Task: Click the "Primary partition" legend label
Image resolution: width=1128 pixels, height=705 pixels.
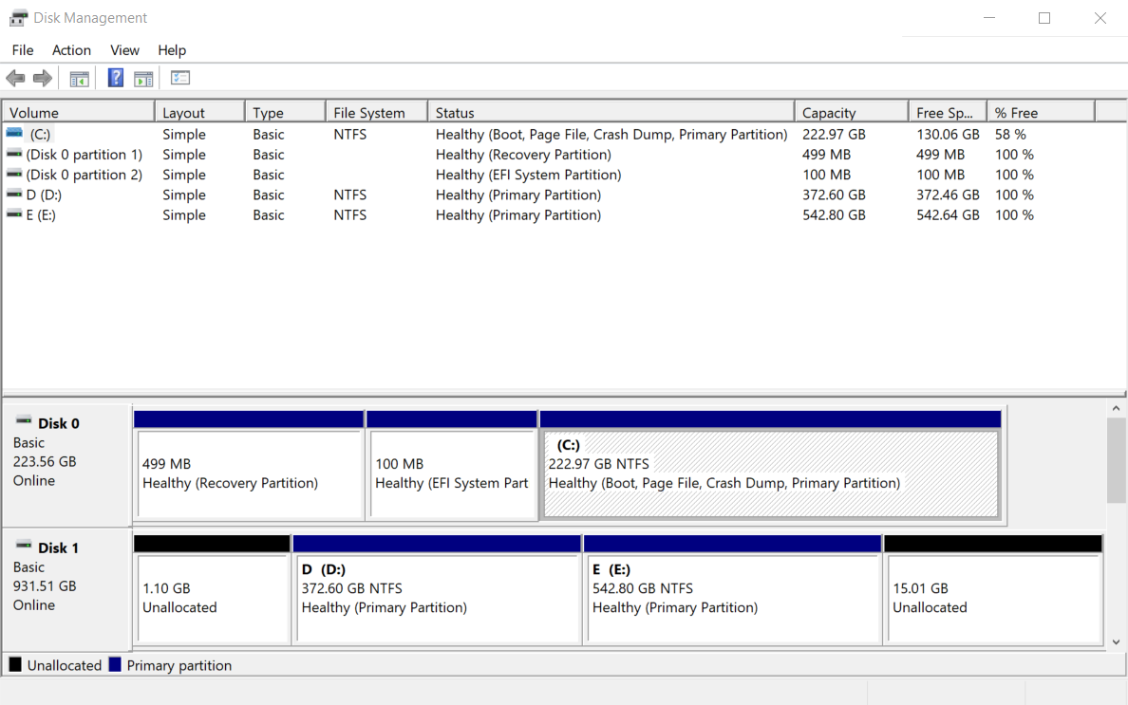Action: pos(179,665)
